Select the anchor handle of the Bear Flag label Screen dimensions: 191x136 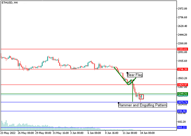click(x=127, y=73)
